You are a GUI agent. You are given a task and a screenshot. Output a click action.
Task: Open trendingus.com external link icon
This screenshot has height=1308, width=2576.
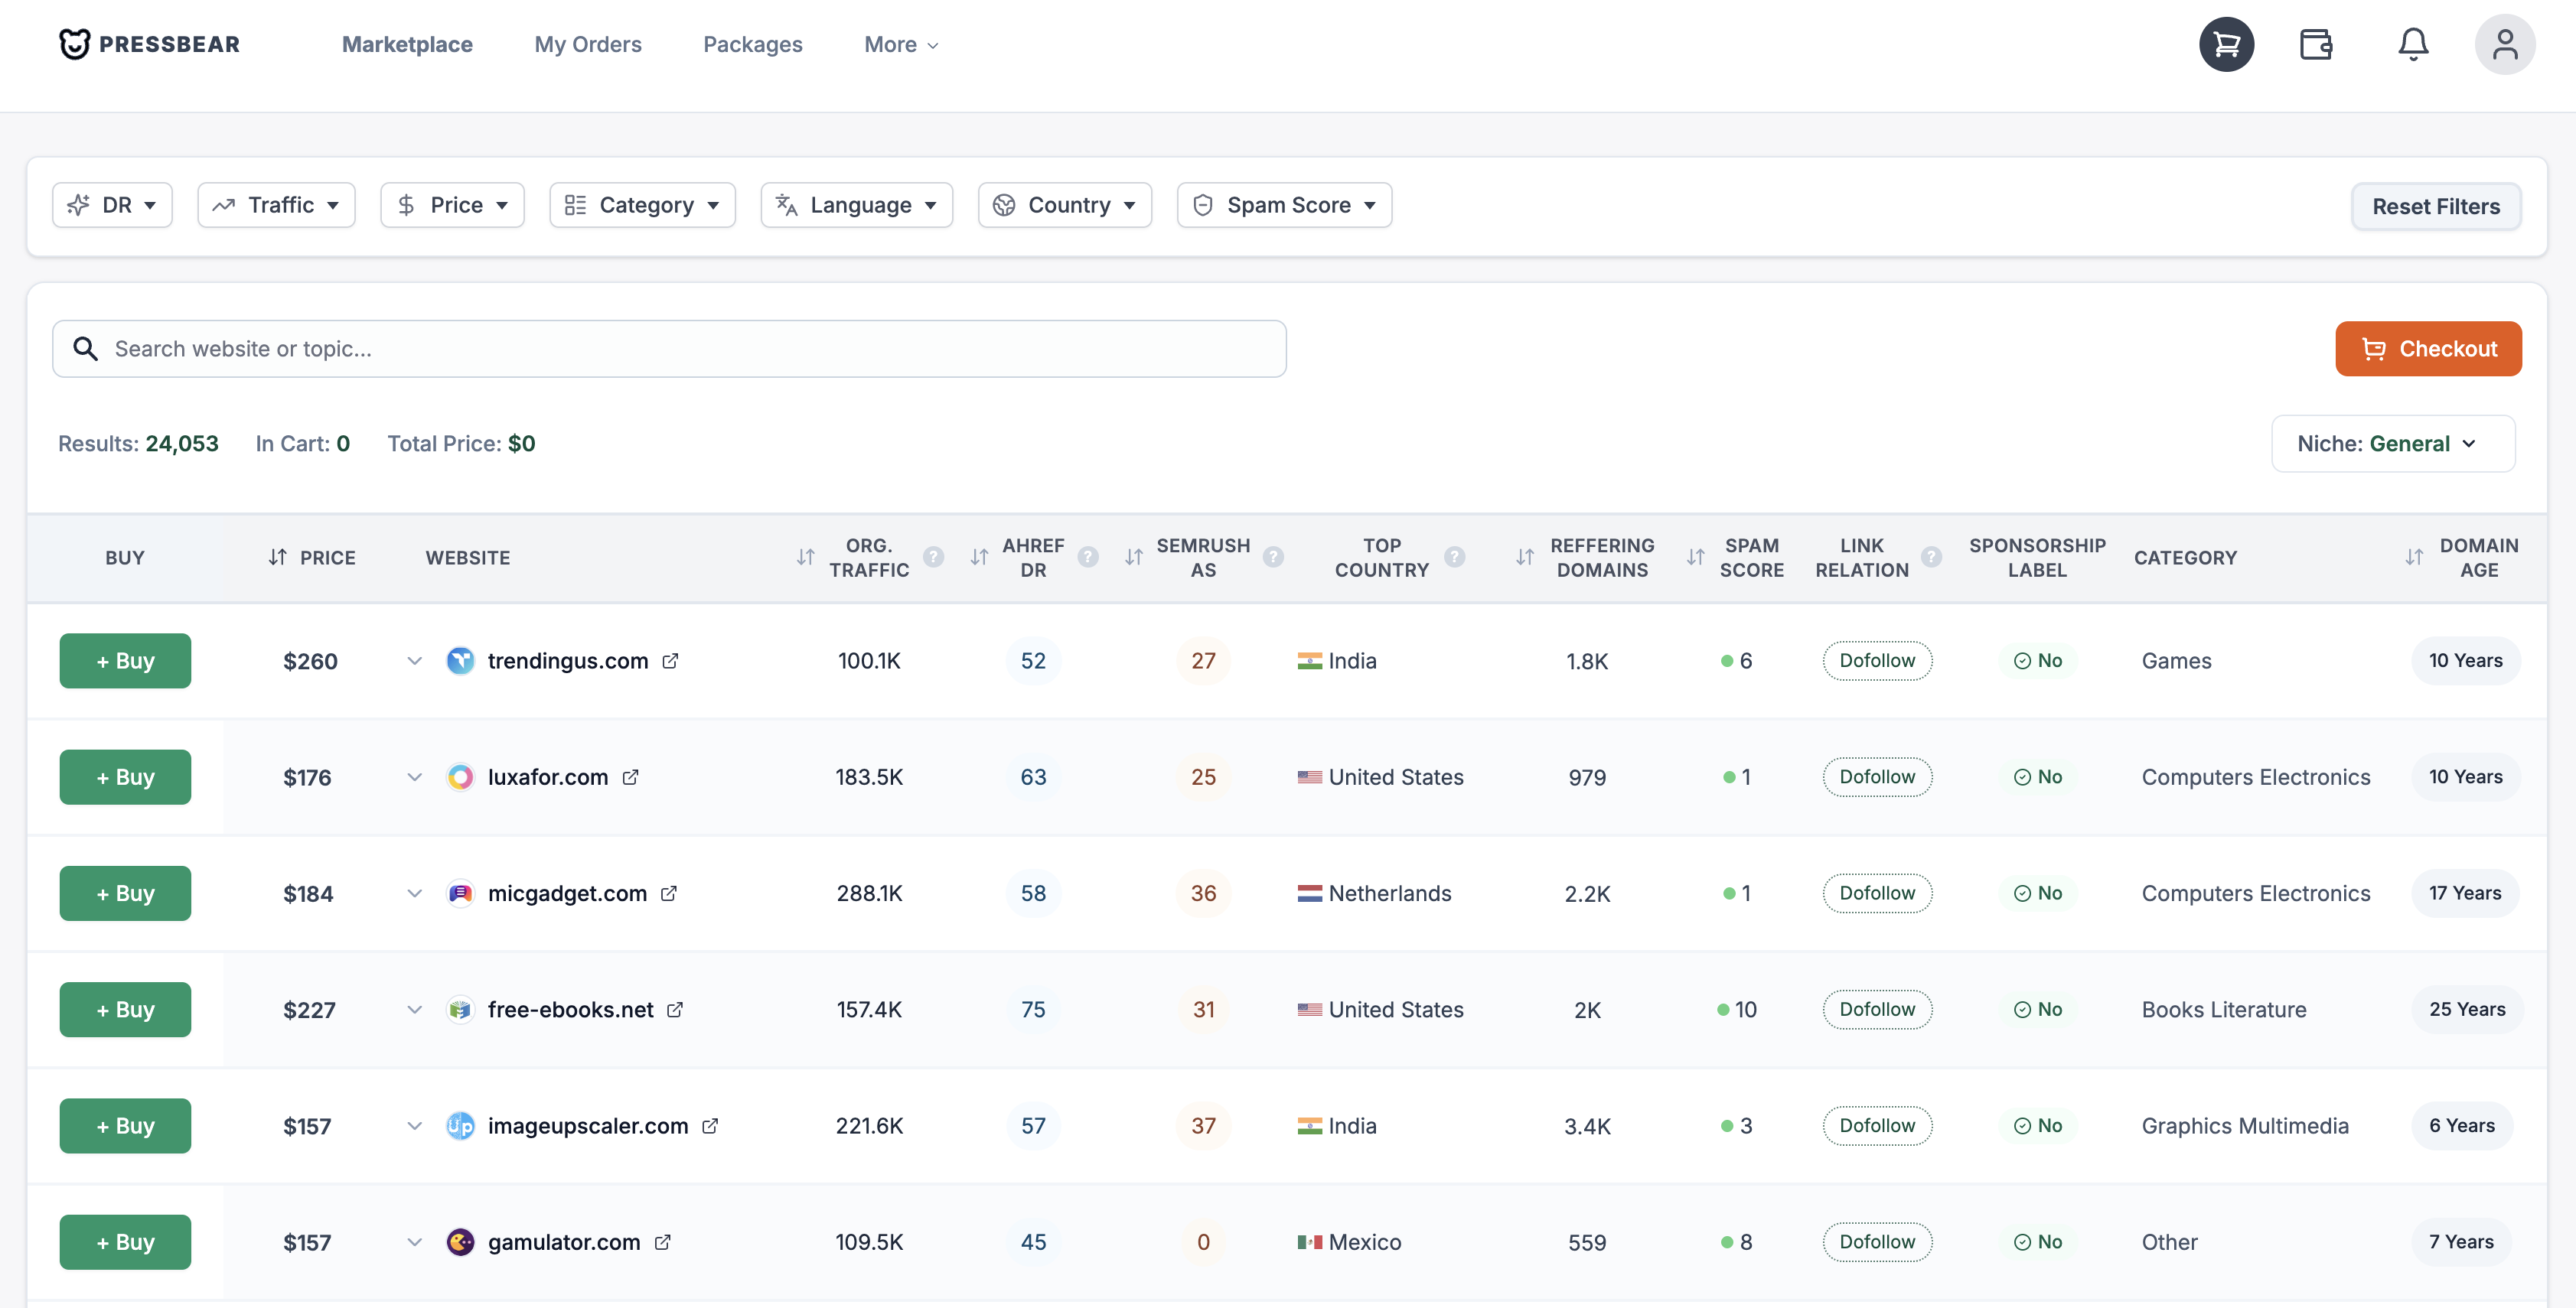coord(671,660)
